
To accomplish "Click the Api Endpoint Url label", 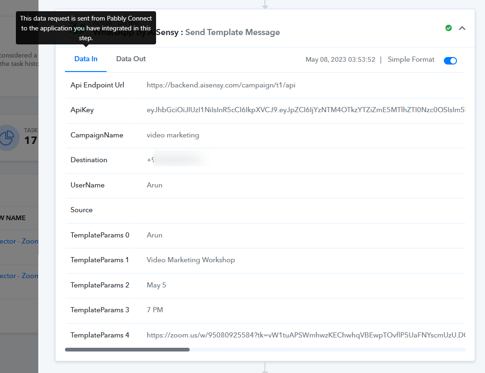I will [x=97, y=85].
